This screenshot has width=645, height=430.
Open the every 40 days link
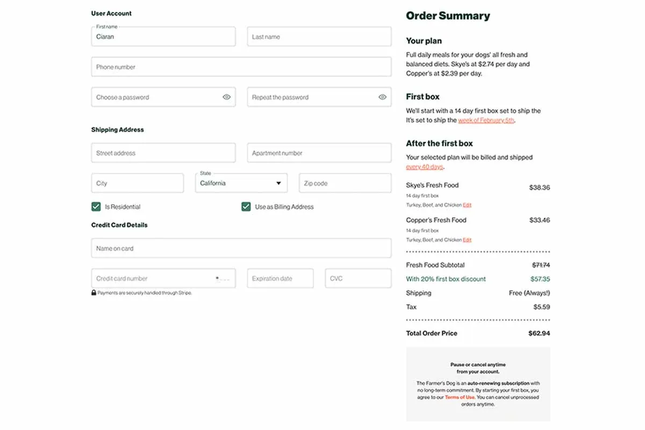coord(424,167)
